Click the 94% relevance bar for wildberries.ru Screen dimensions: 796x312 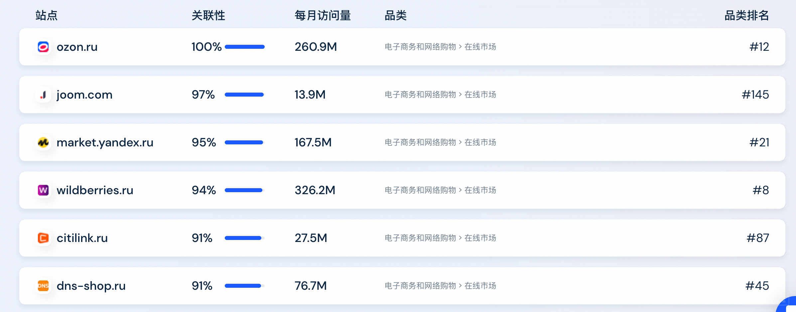coord(245,190)
